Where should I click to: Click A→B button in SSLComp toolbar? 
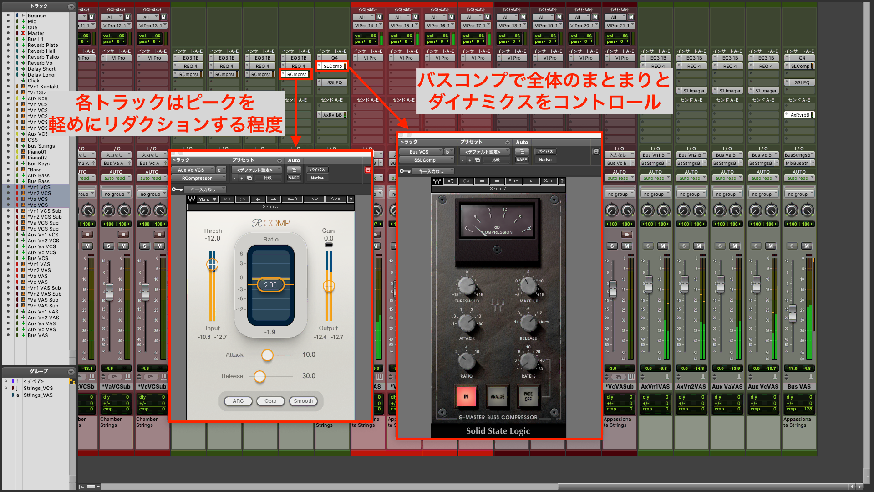tap(513, 181)
